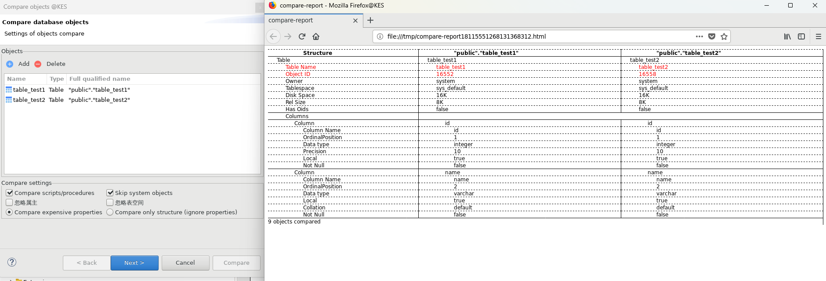
Task: Select table_test2 row in objects list
Action: click(x=29, y=100)
